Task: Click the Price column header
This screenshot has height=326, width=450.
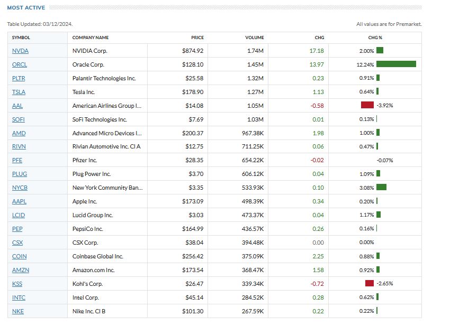Action: coord(197,38)
